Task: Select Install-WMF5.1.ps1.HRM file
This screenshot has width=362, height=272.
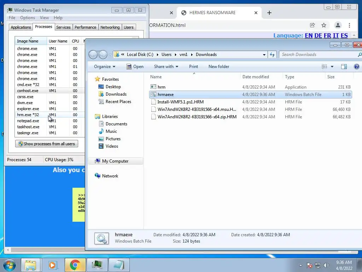Action: click(x=251, y=102)
